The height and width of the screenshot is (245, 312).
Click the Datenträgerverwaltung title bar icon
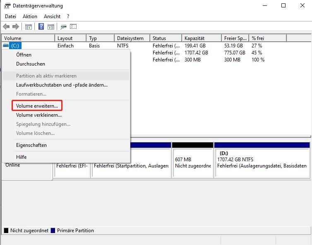[x=7, y=6]
